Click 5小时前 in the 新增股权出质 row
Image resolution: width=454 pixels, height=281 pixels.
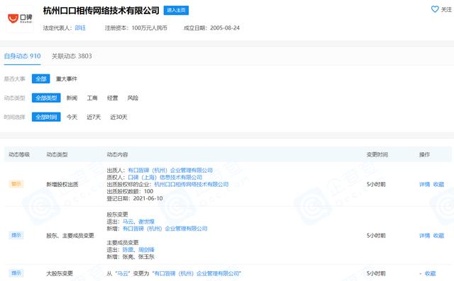376,184
